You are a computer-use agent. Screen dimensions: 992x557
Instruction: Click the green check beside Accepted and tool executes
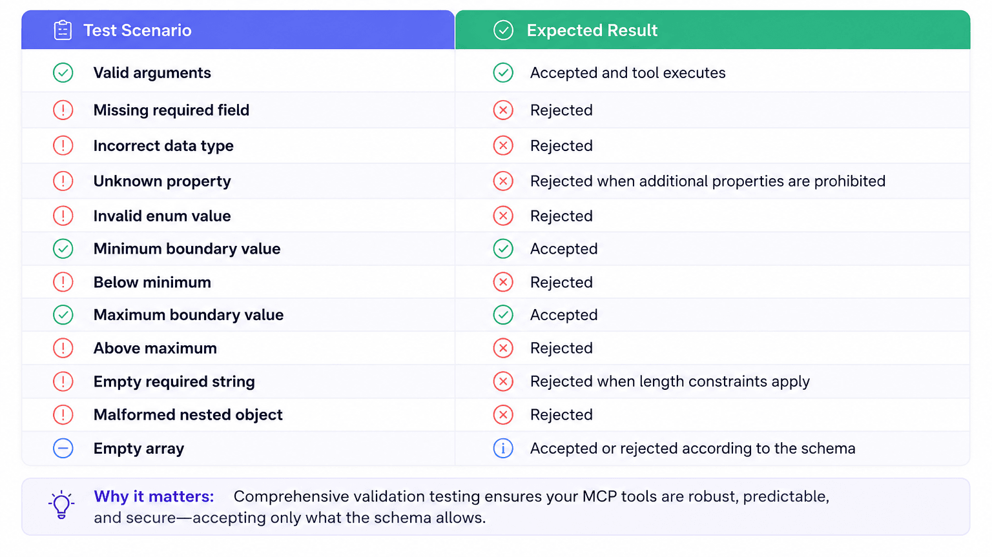point(503,73)
